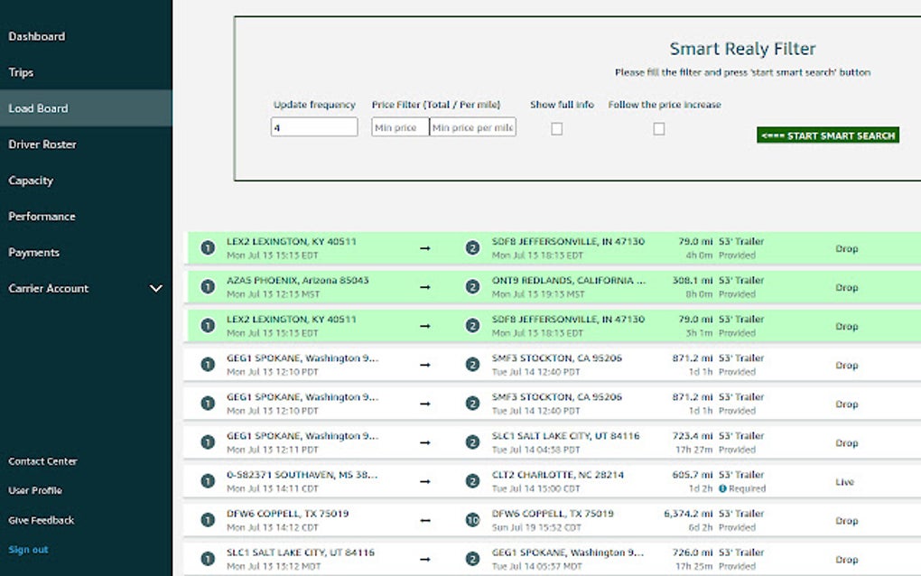Click the stop 2 icon beside SMF3 Stockton
Screen dimensions: 921x576
point(472,364)
